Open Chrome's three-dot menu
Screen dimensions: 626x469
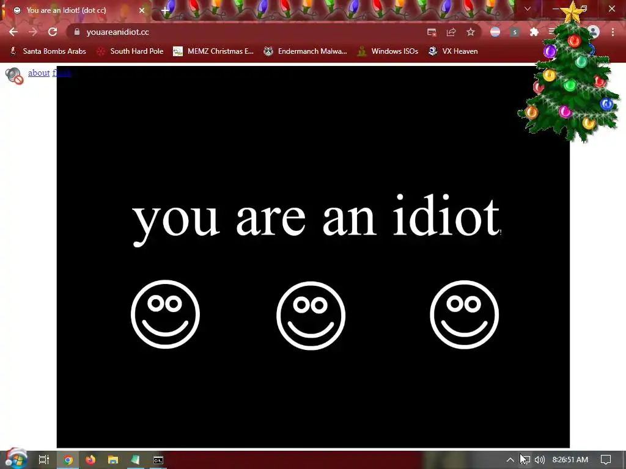613,32
